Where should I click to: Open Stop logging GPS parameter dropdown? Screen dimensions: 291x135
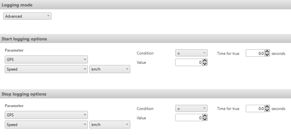tap(46, 115)
